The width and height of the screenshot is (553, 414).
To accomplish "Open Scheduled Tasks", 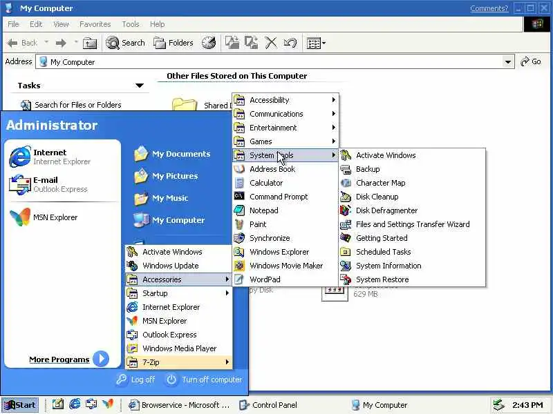I will point(412,252).
